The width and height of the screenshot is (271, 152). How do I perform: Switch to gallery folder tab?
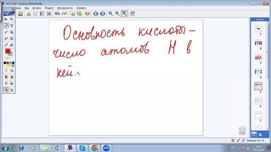pyautogui.click(x=260, y=134)
